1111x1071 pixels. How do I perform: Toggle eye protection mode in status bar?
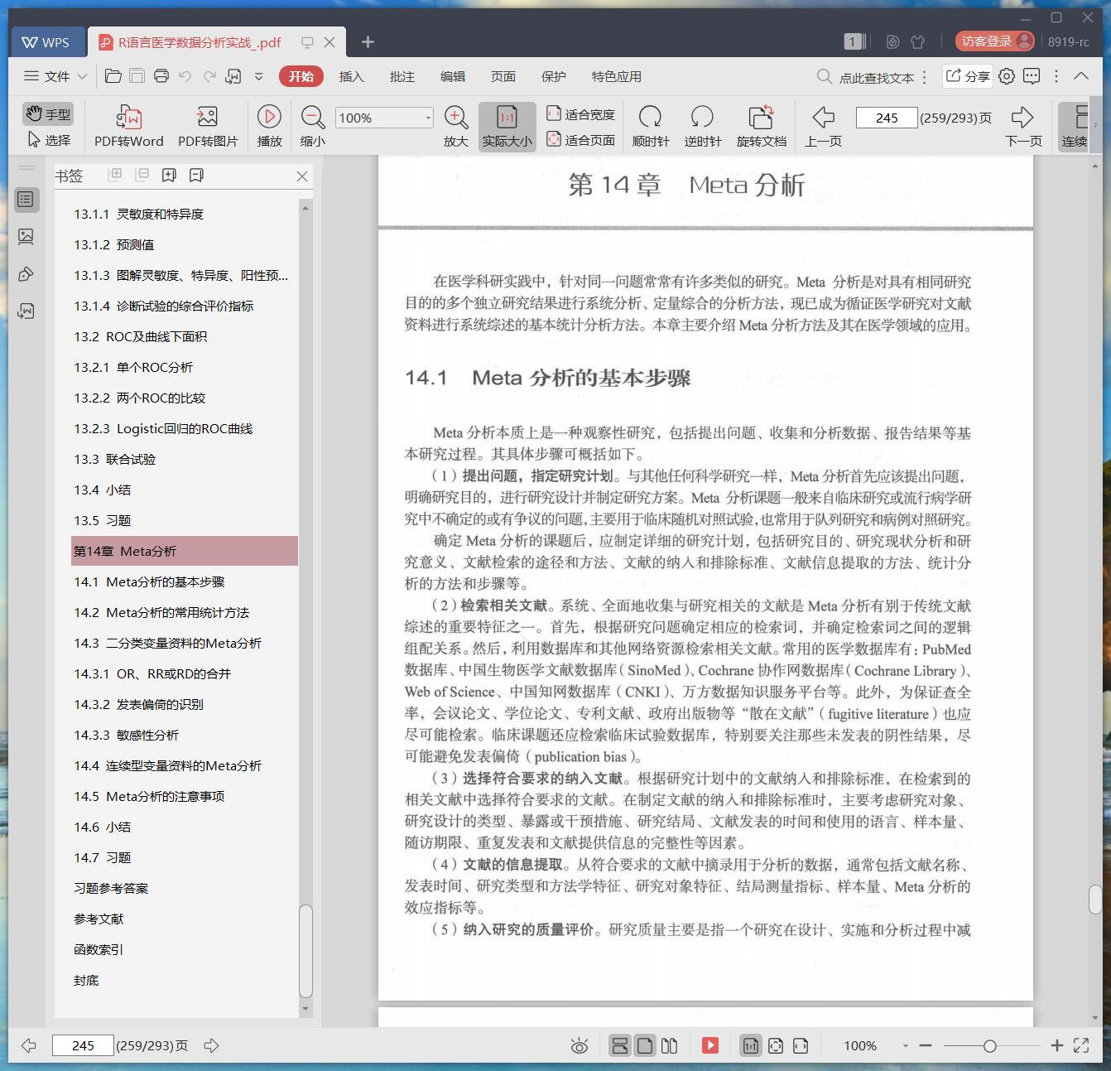[580, 1046]
